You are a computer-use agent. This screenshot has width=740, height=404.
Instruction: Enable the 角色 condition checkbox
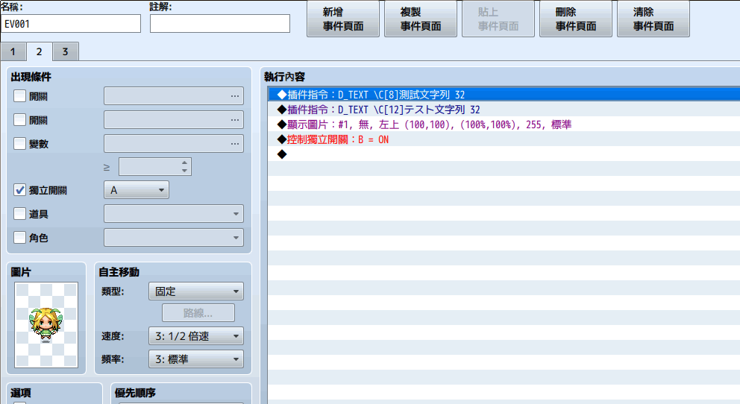click(20, 238)
